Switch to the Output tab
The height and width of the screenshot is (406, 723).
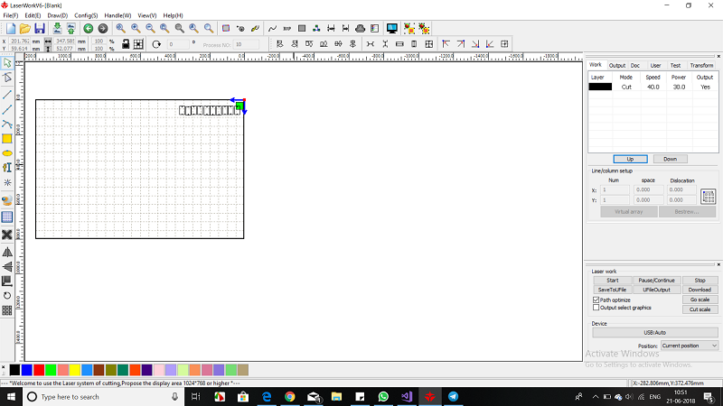coord(617,65)
